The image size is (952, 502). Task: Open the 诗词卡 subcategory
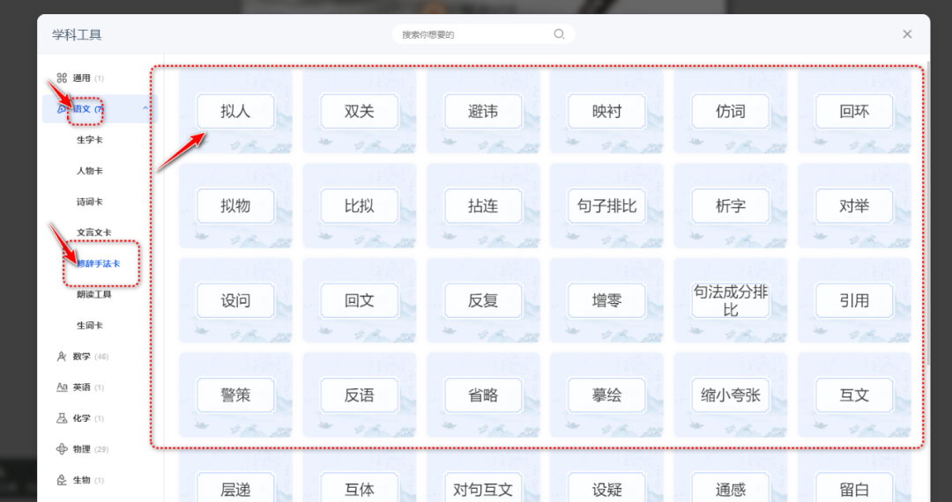click(x=89, y=202)
